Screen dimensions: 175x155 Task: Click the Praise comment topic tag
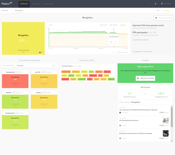[x=84, y=72]
